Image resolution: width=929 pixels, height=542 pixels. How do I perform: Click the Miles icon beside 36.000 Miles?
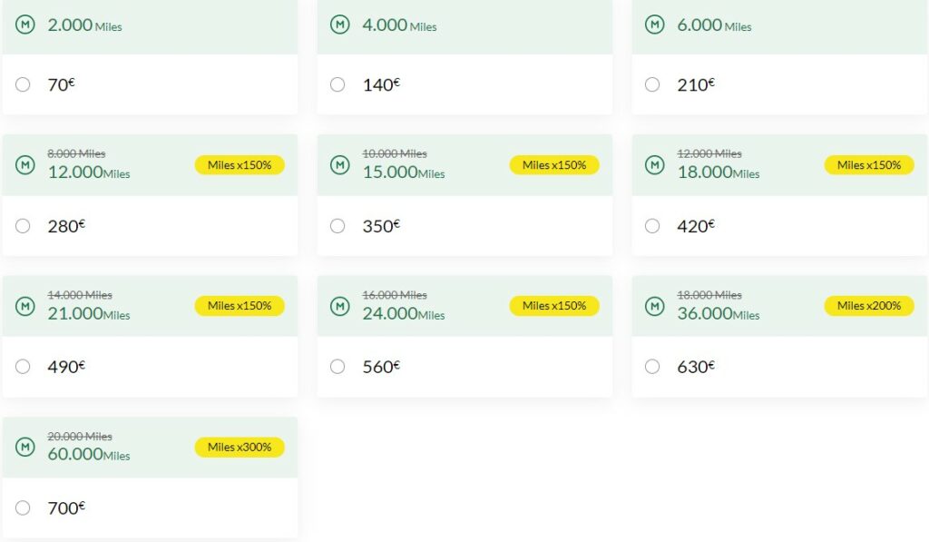654,306
